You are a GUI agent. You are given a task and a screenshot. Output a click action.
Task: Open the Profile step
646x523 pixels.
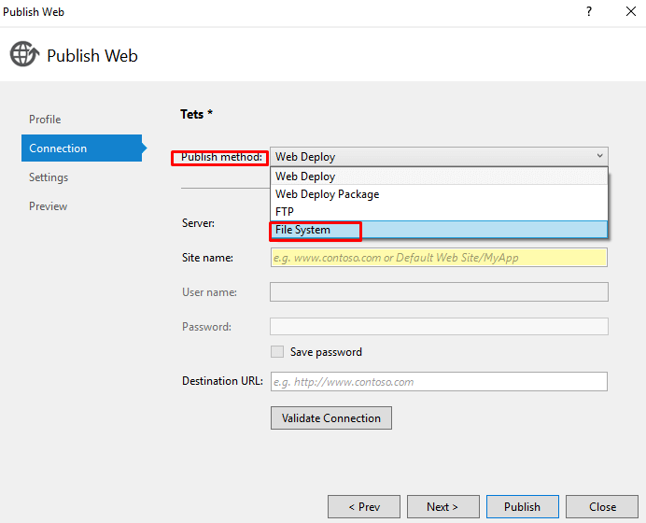tap(45, 120)
